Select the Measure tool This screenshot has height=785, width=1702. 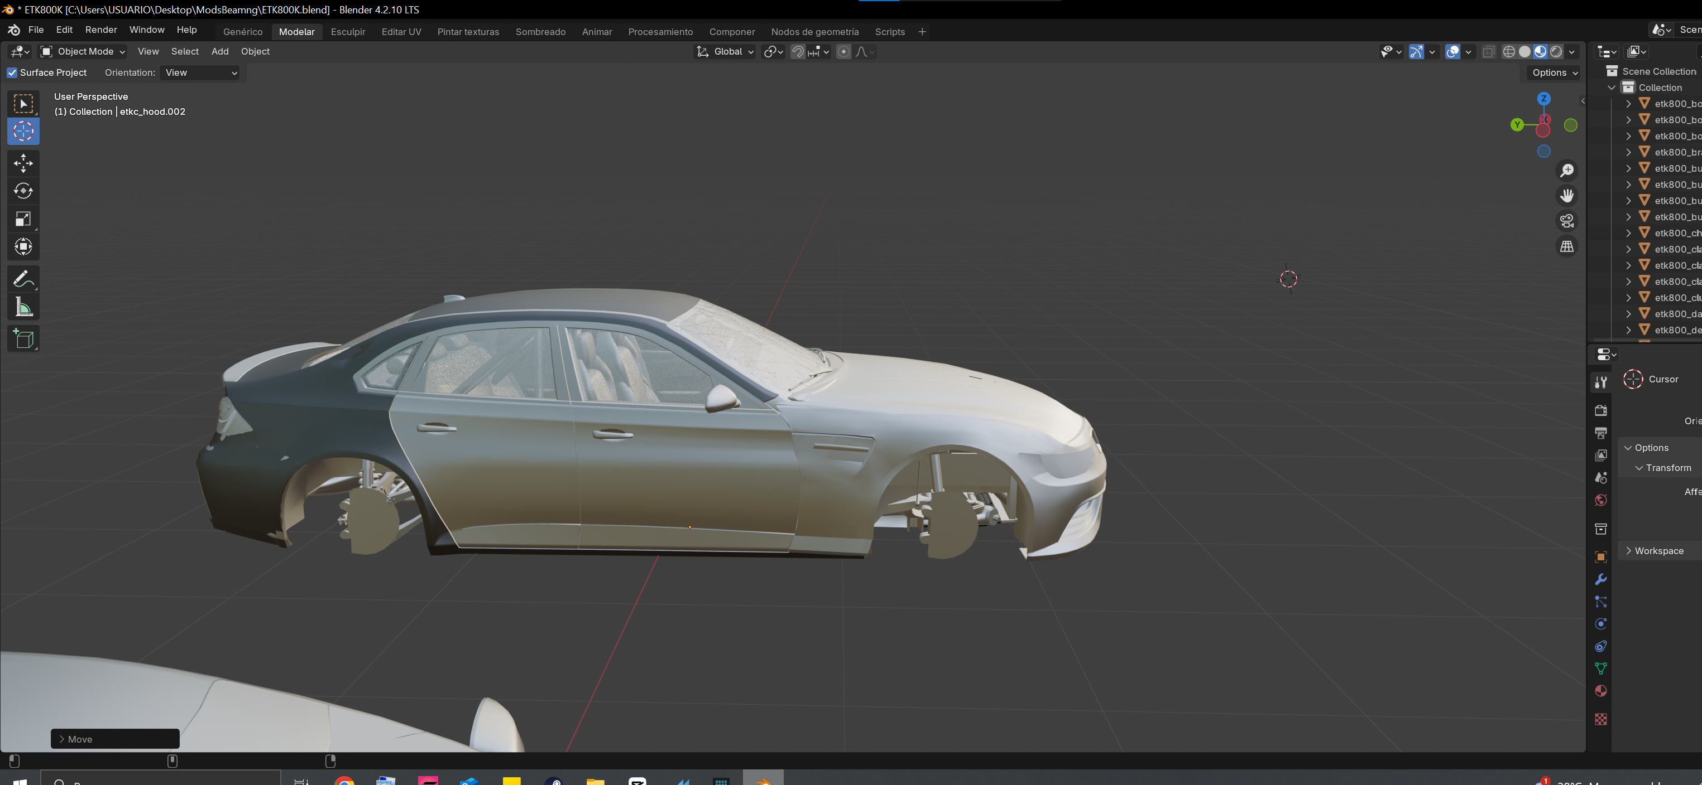click(23, 307)
